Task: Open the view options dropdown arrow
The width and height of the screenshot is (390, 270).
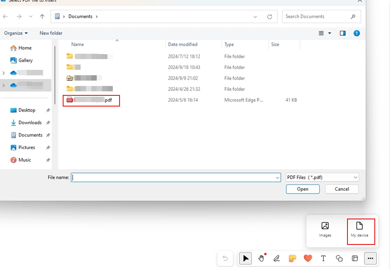Action: coord(330,33)
